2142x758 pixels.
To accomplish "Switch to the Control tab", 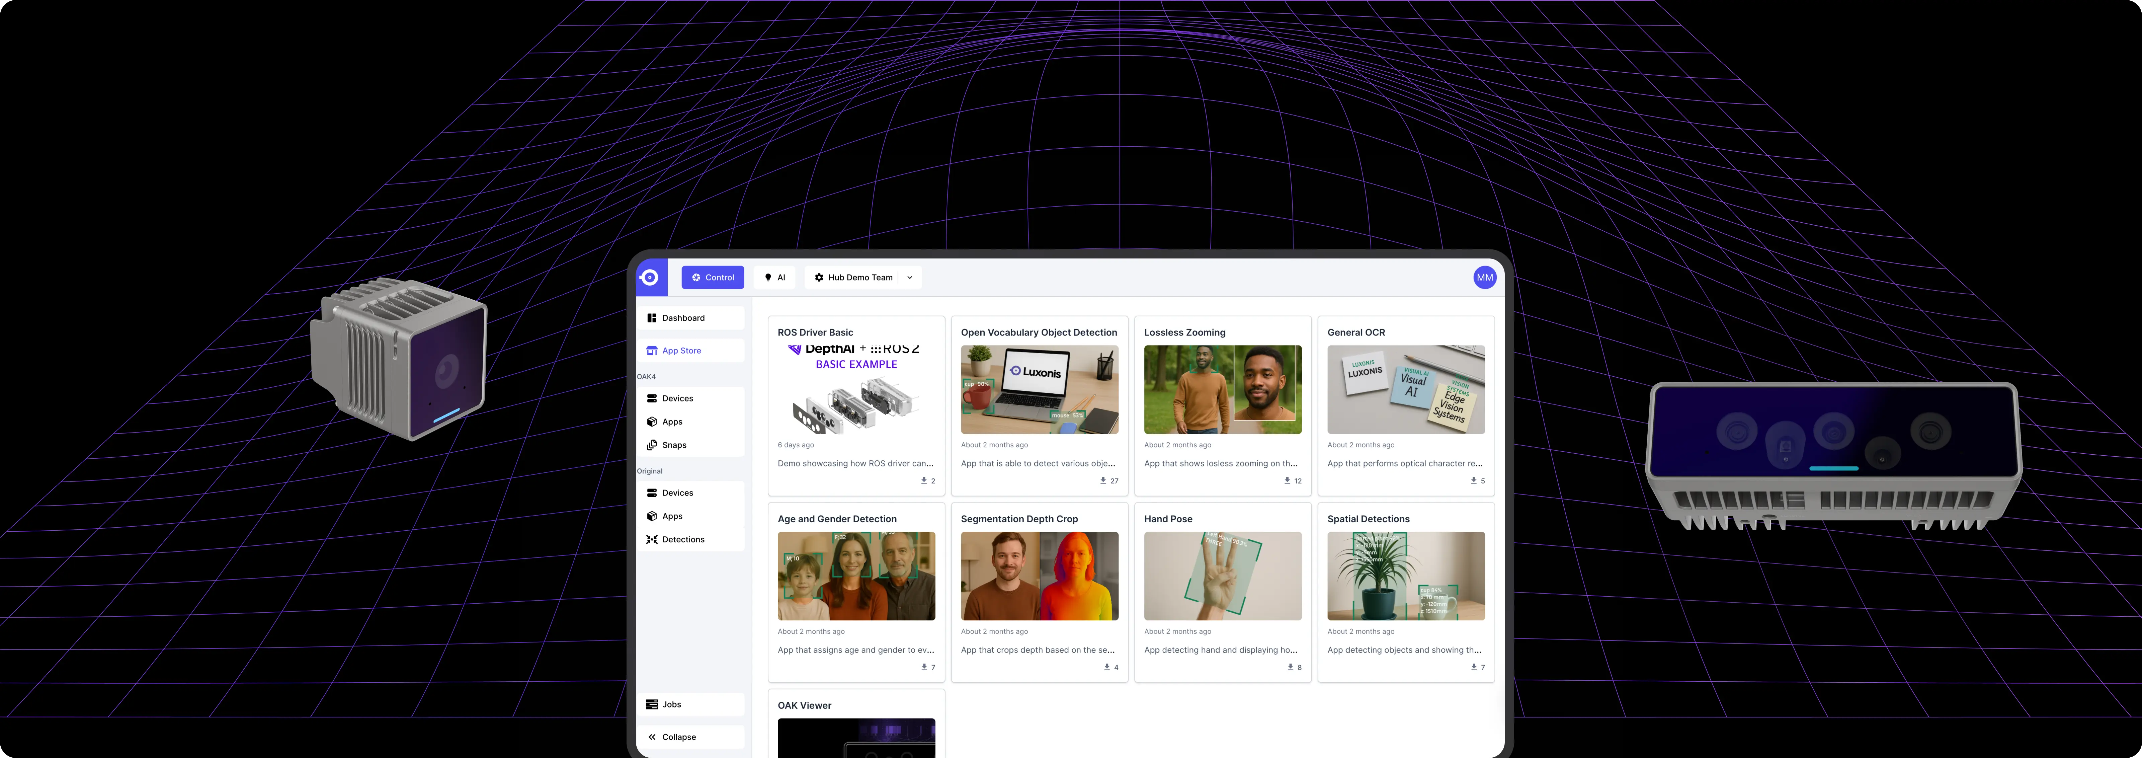I will (x=713, y=278).
